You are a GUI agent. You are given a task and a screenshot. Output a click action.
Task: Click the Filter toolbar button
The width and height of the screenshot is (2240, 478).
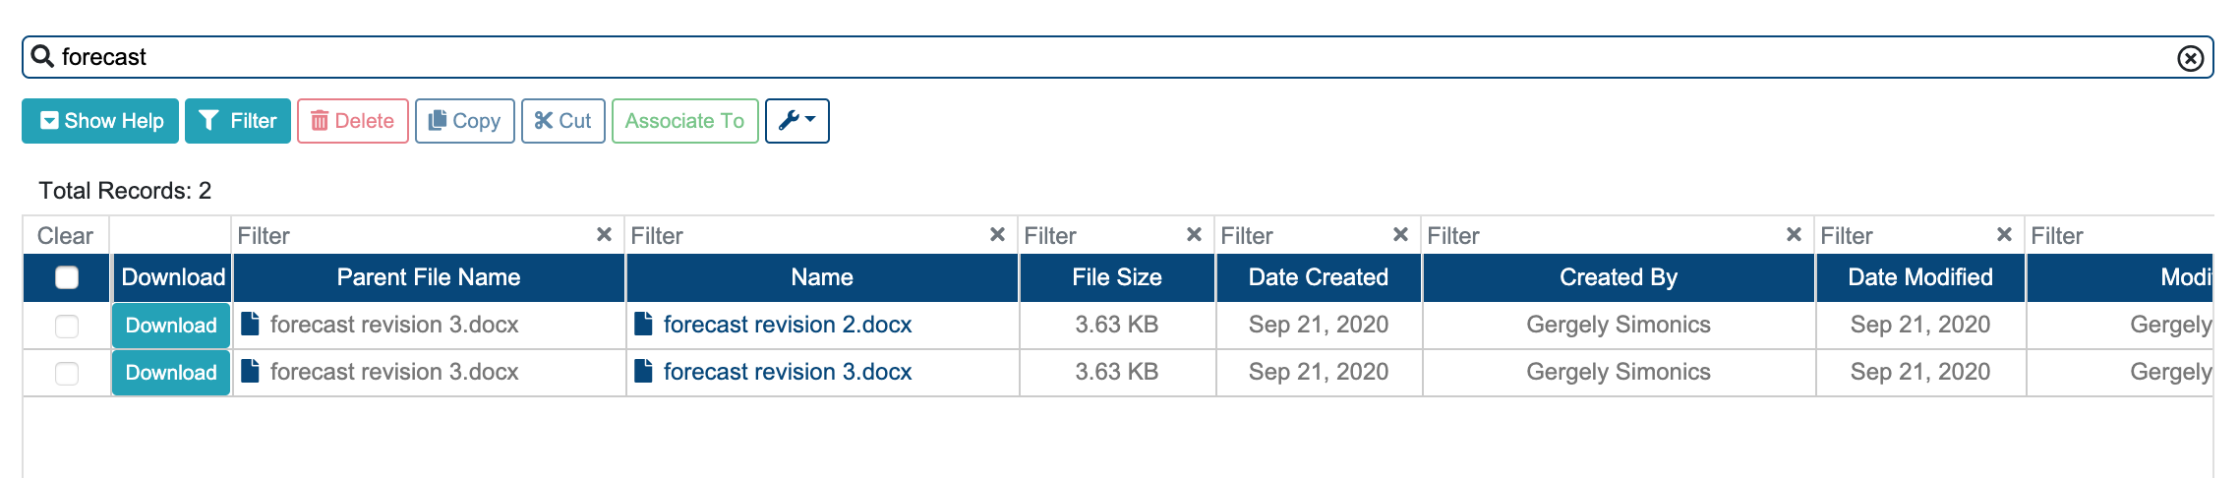[x=238, y=121]
